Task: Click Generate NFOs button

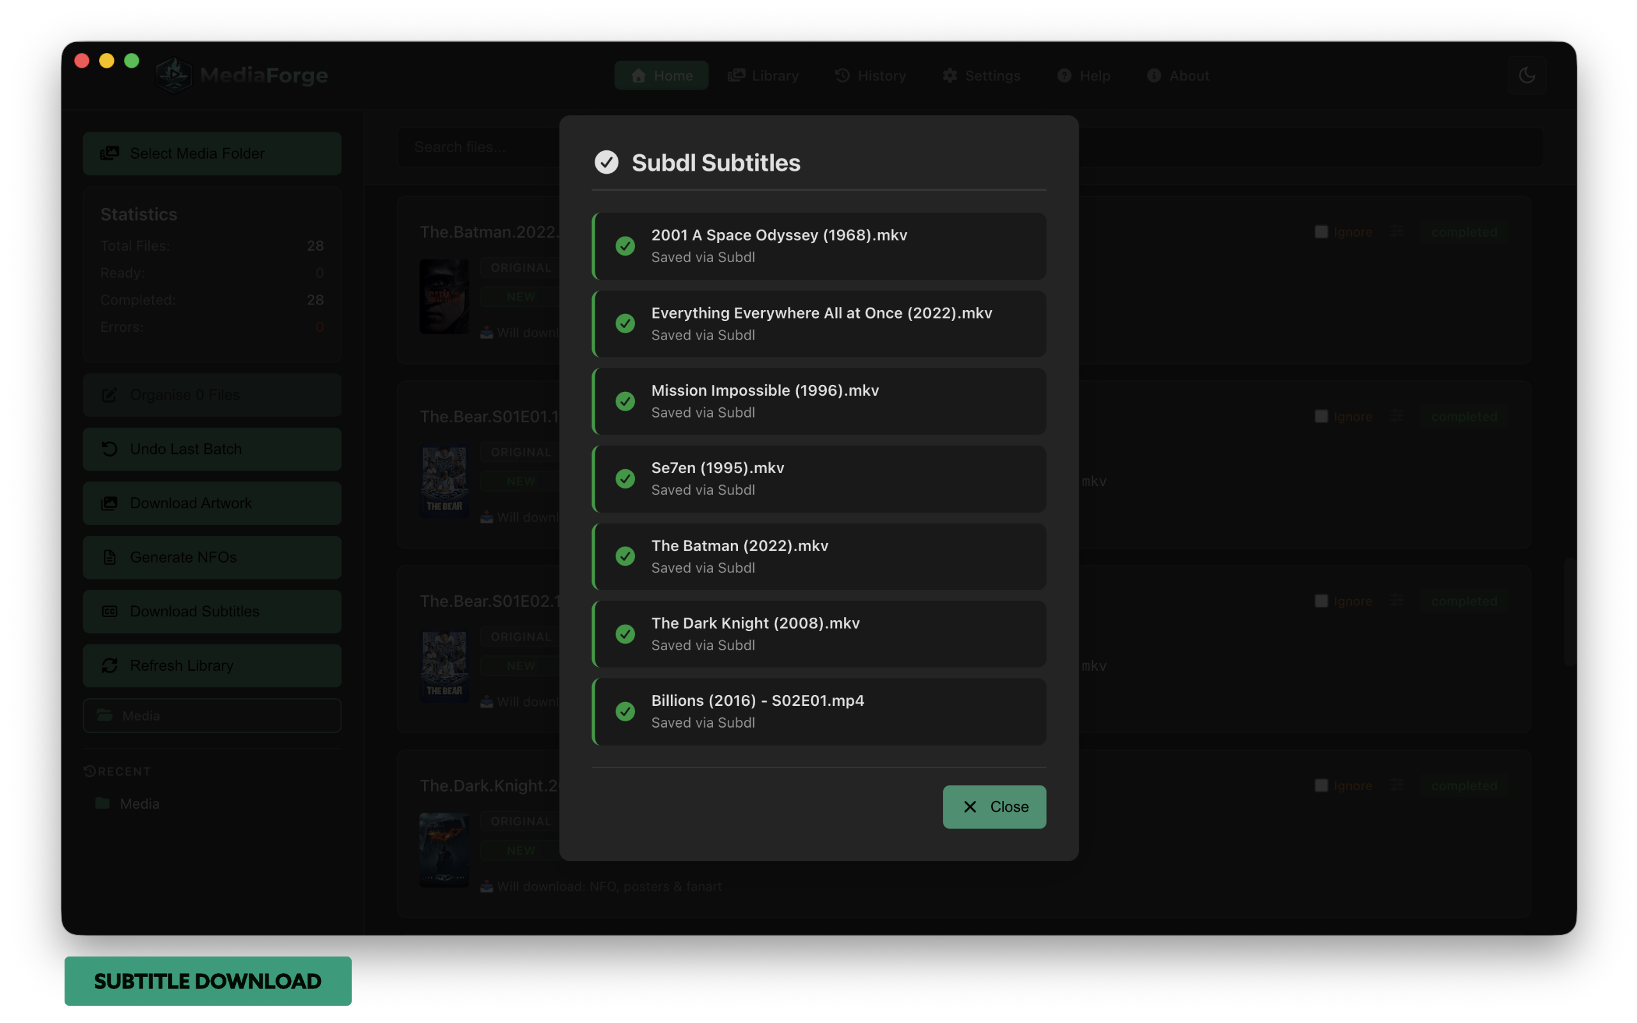Action: [x=212, y=557]
